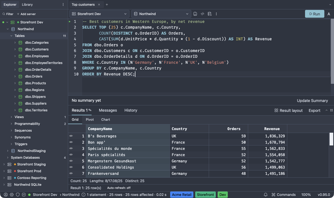
Task: Click the 100% zoom level in status bar
Action: 306,195
